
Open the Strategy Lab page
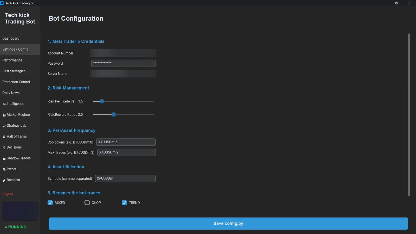pyautogui.click(x=20, y=126)
